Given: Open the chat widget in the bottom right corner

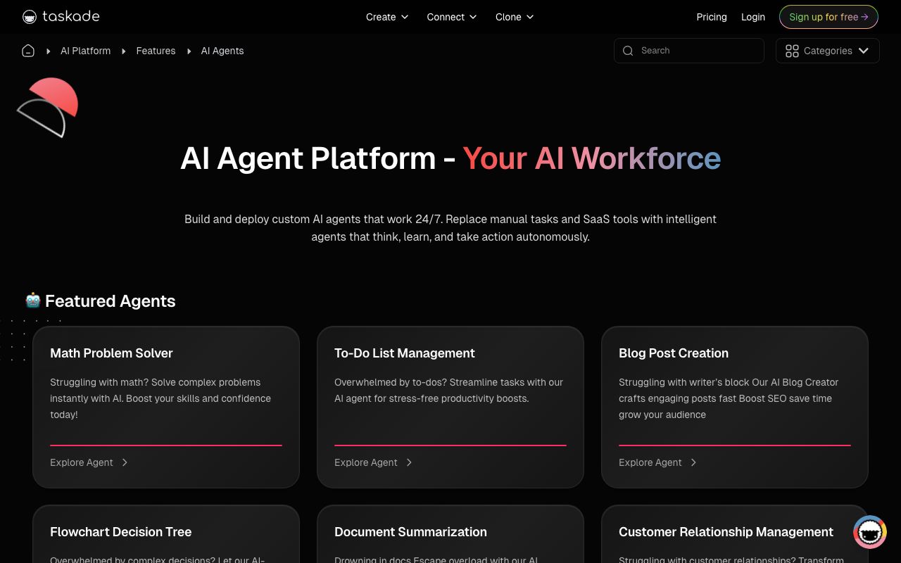Looking at the screenshot, I should click(870, 532).
